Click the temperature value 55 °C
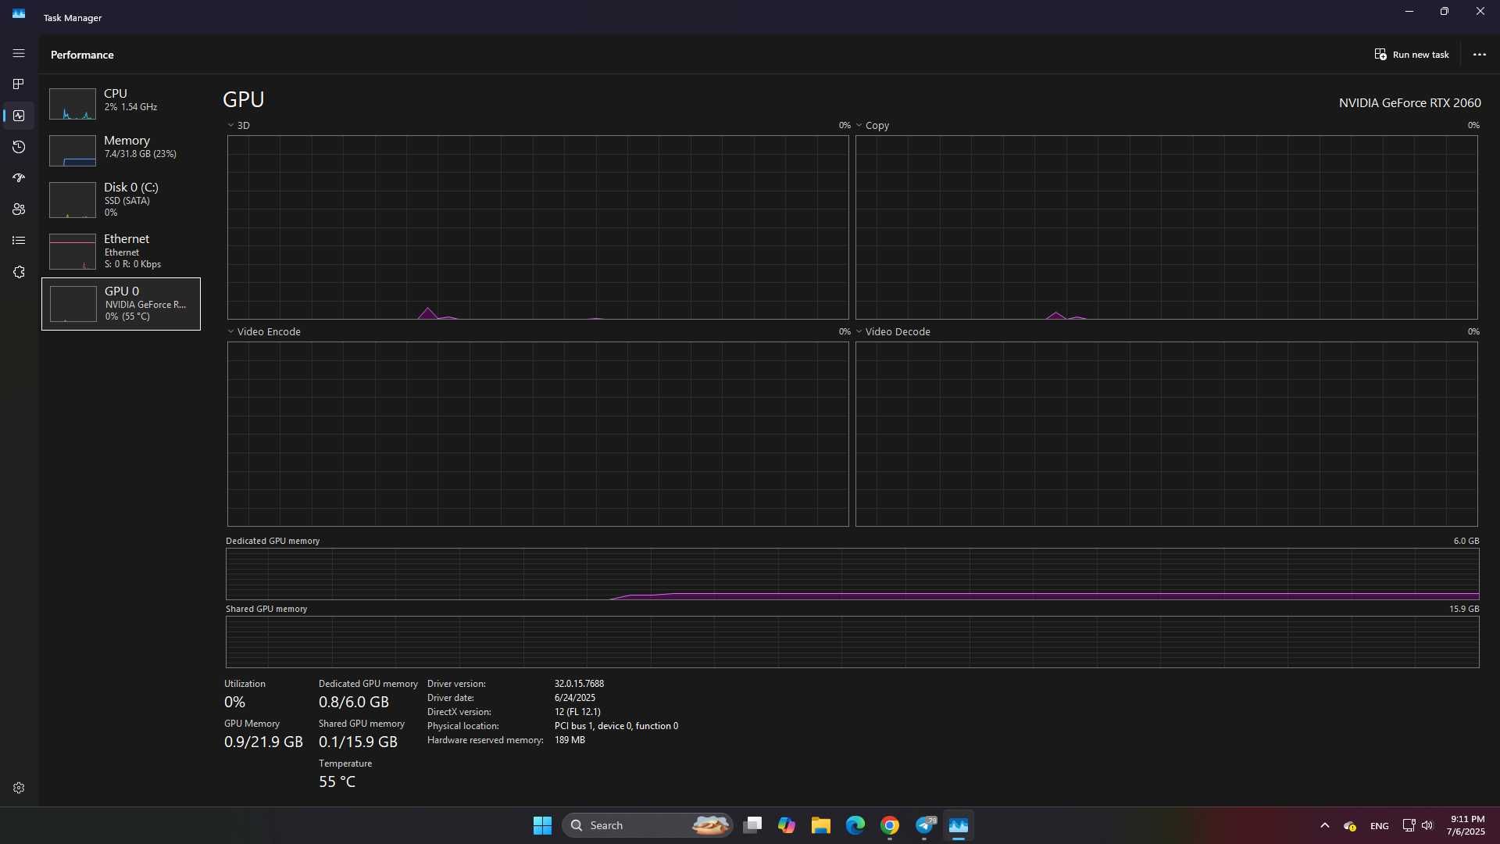This screenshot has width=1500, height=844. point(337,781)
